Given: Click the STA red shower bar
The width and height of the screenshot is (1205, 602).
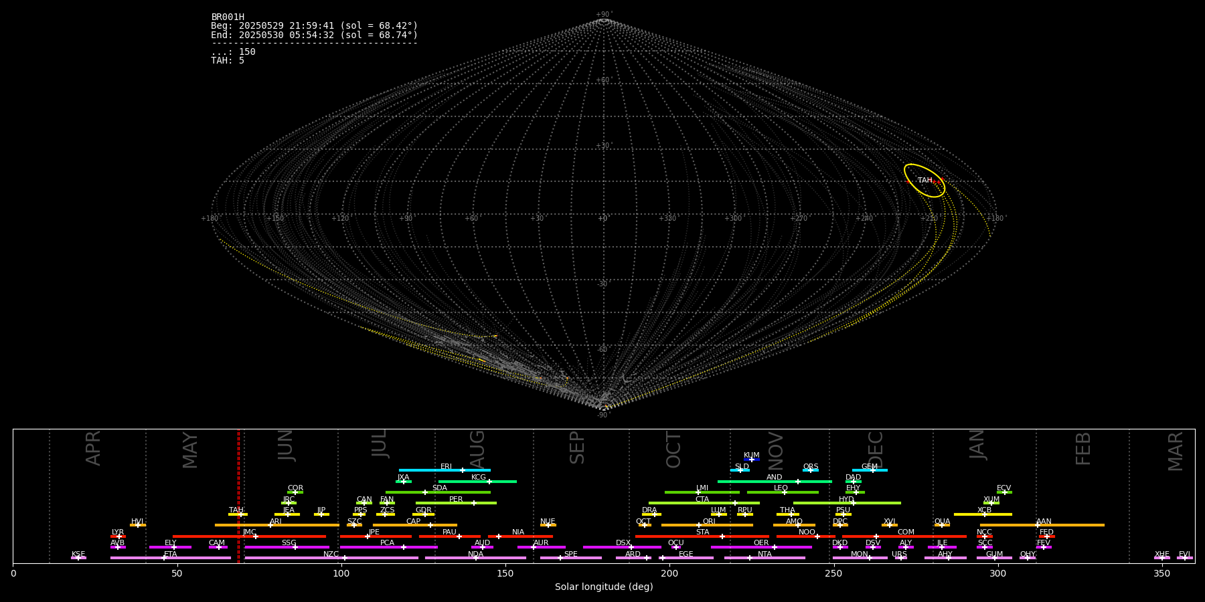Looking at the screenshot, I should tap(702, 536).
